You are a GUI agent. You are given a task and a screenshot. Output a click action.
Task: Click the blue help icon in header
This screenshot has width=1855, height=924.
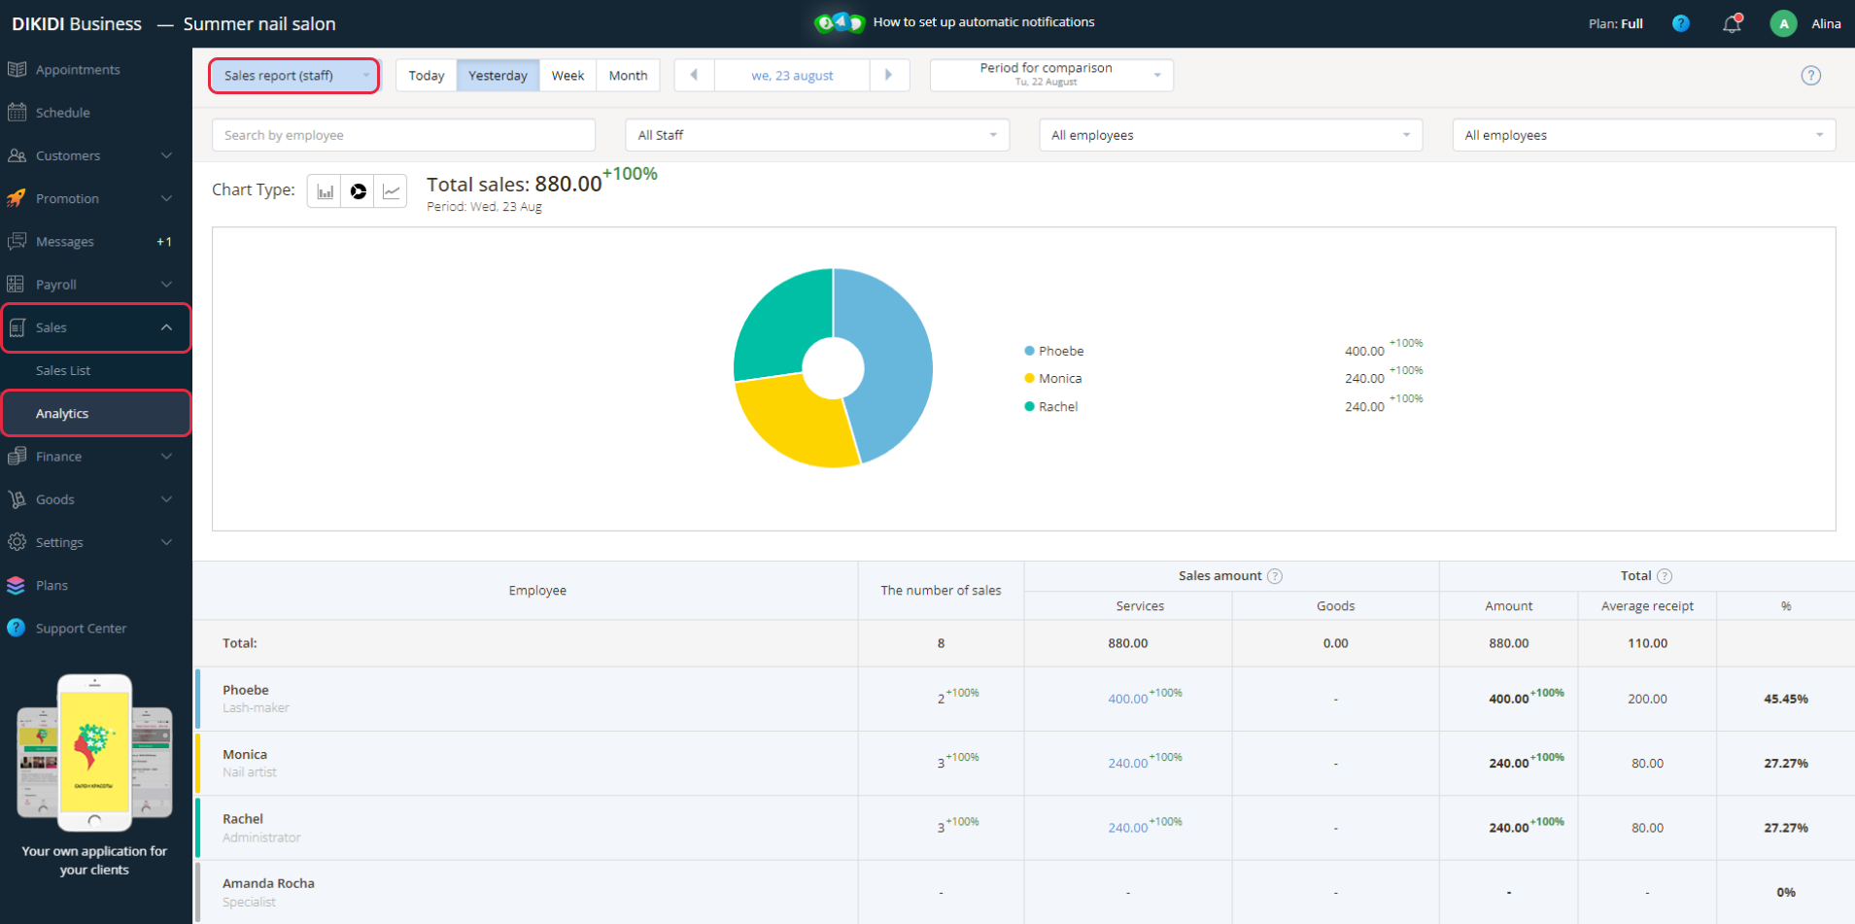click(1681, 23)
